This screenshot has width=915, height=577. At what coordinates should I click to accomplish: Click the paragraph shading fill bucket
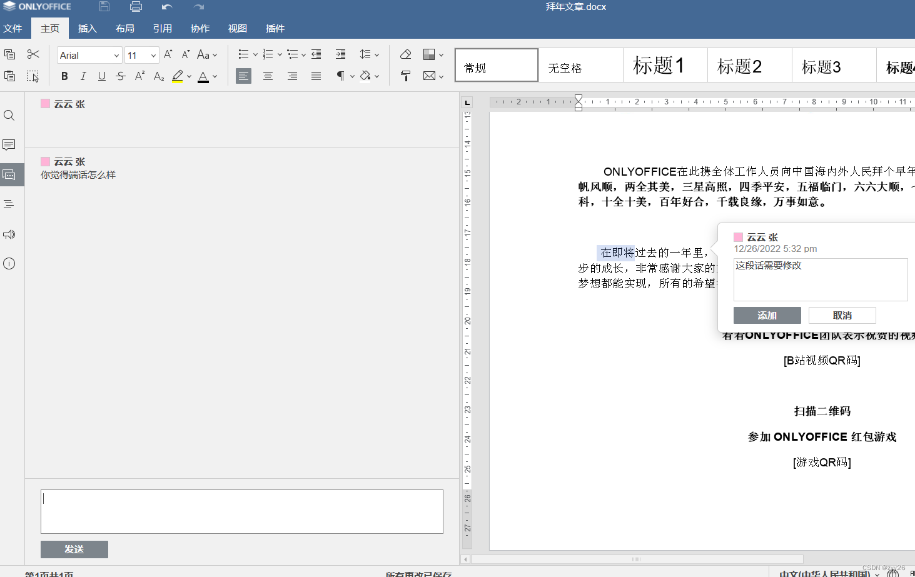tap(365, 76)
